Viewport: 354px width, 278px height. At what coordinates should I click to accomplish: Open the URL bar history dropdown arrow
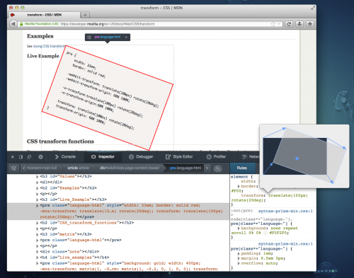(279, 24)
